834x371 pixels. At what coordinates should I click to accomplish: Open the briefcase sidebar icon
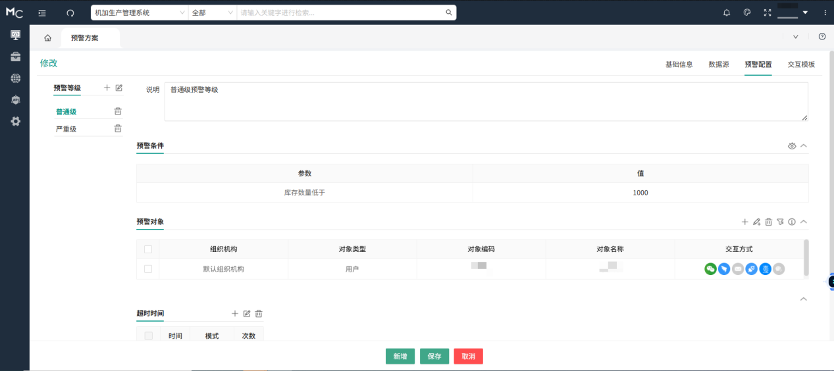coord(15,57)
